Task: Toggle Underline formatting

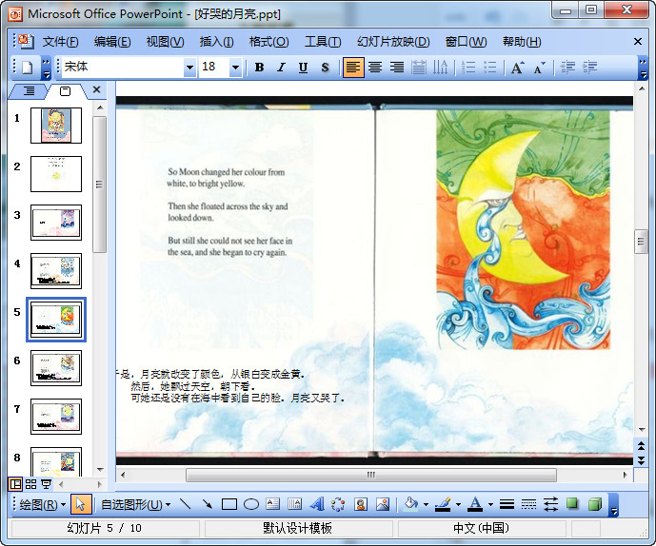Action: coord(304,68)
